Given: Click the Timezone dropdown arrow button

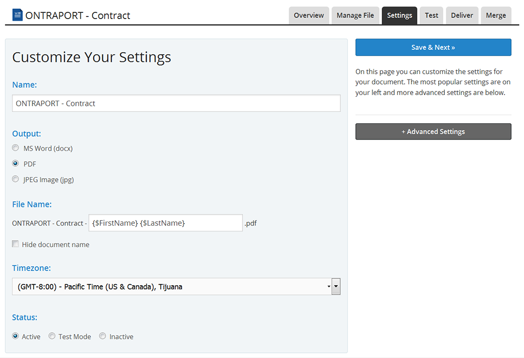Looking at the screenshot, I should coord(336,287).
